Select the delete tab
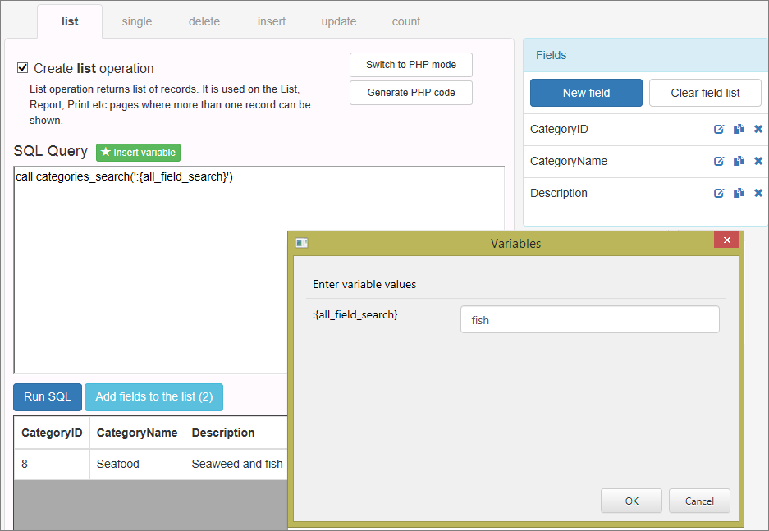This screenshot has width=769, height=531. pyautogui.click(x=204, y=22)
